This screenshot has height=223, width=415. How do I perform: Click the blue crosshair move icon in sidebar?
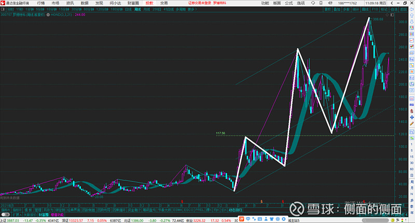pyautogui.click(x=412, y=117)
